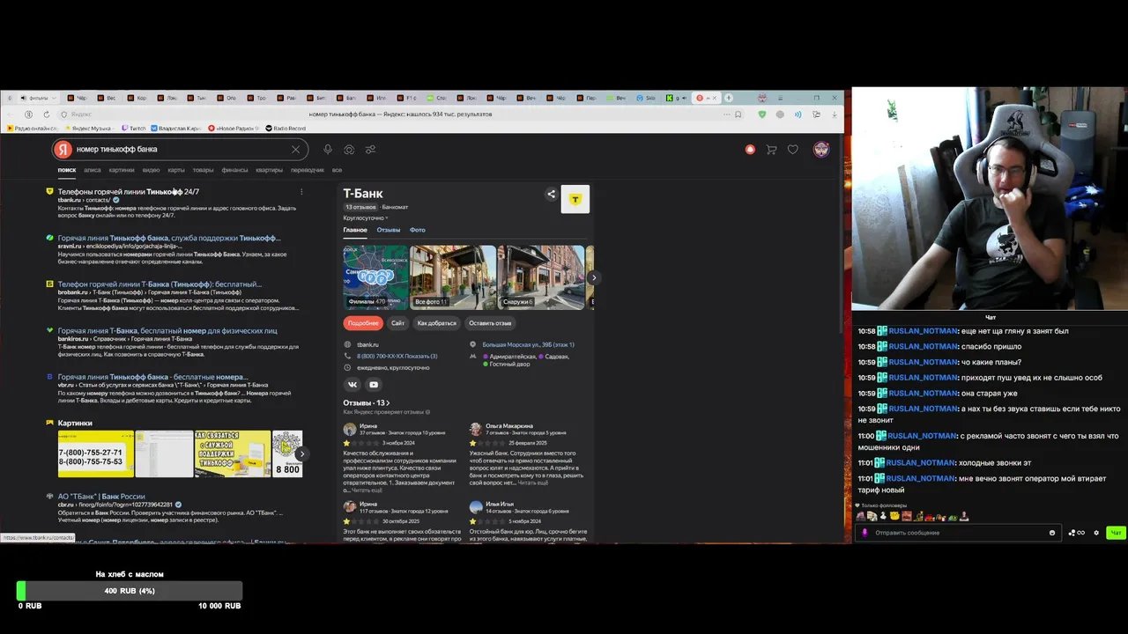Open favorites heart icon in Yandex header

tap(793, 150)
